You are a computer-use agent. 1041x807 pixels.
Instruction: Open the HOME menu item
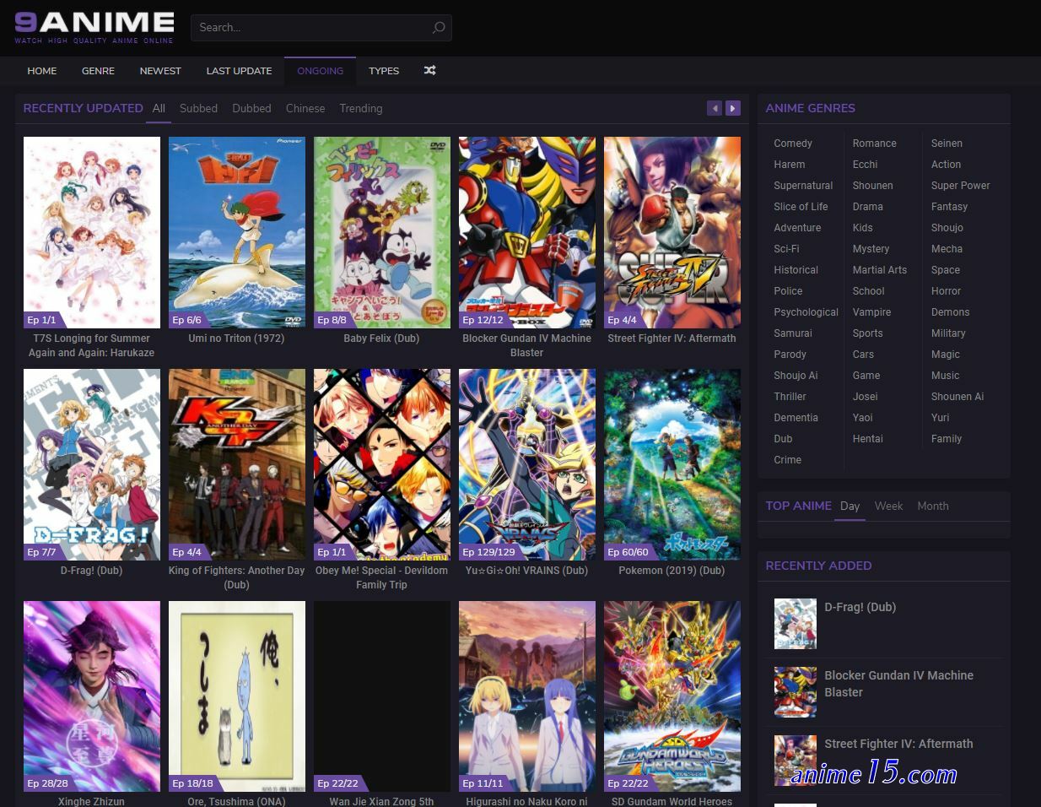pyautogui.click(x=42, y=71)
